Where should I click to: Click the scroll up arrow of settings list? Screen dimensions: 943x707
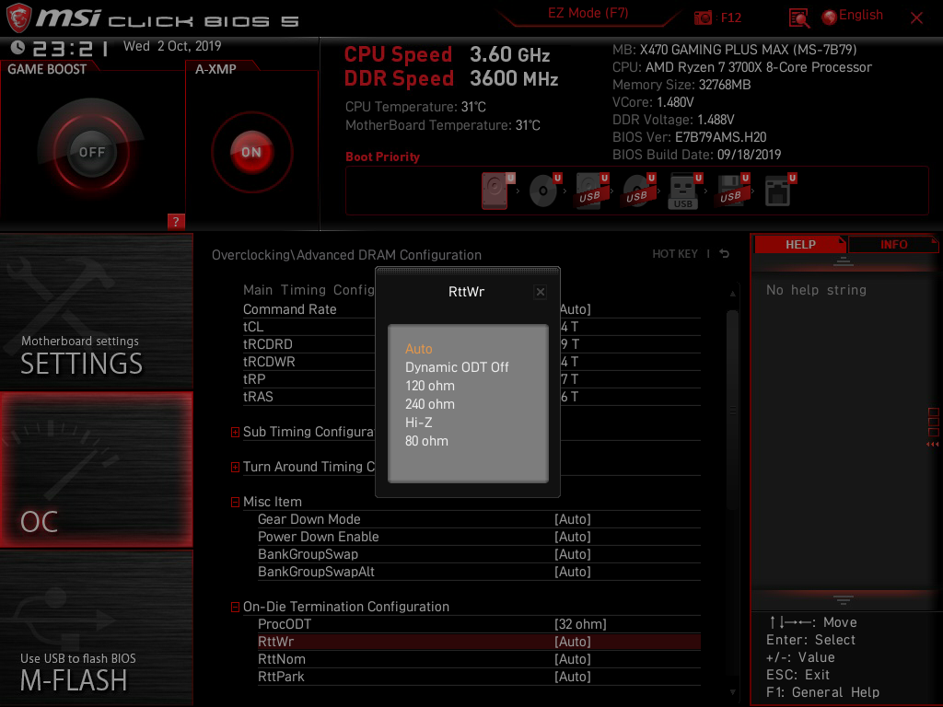[732, 294]
